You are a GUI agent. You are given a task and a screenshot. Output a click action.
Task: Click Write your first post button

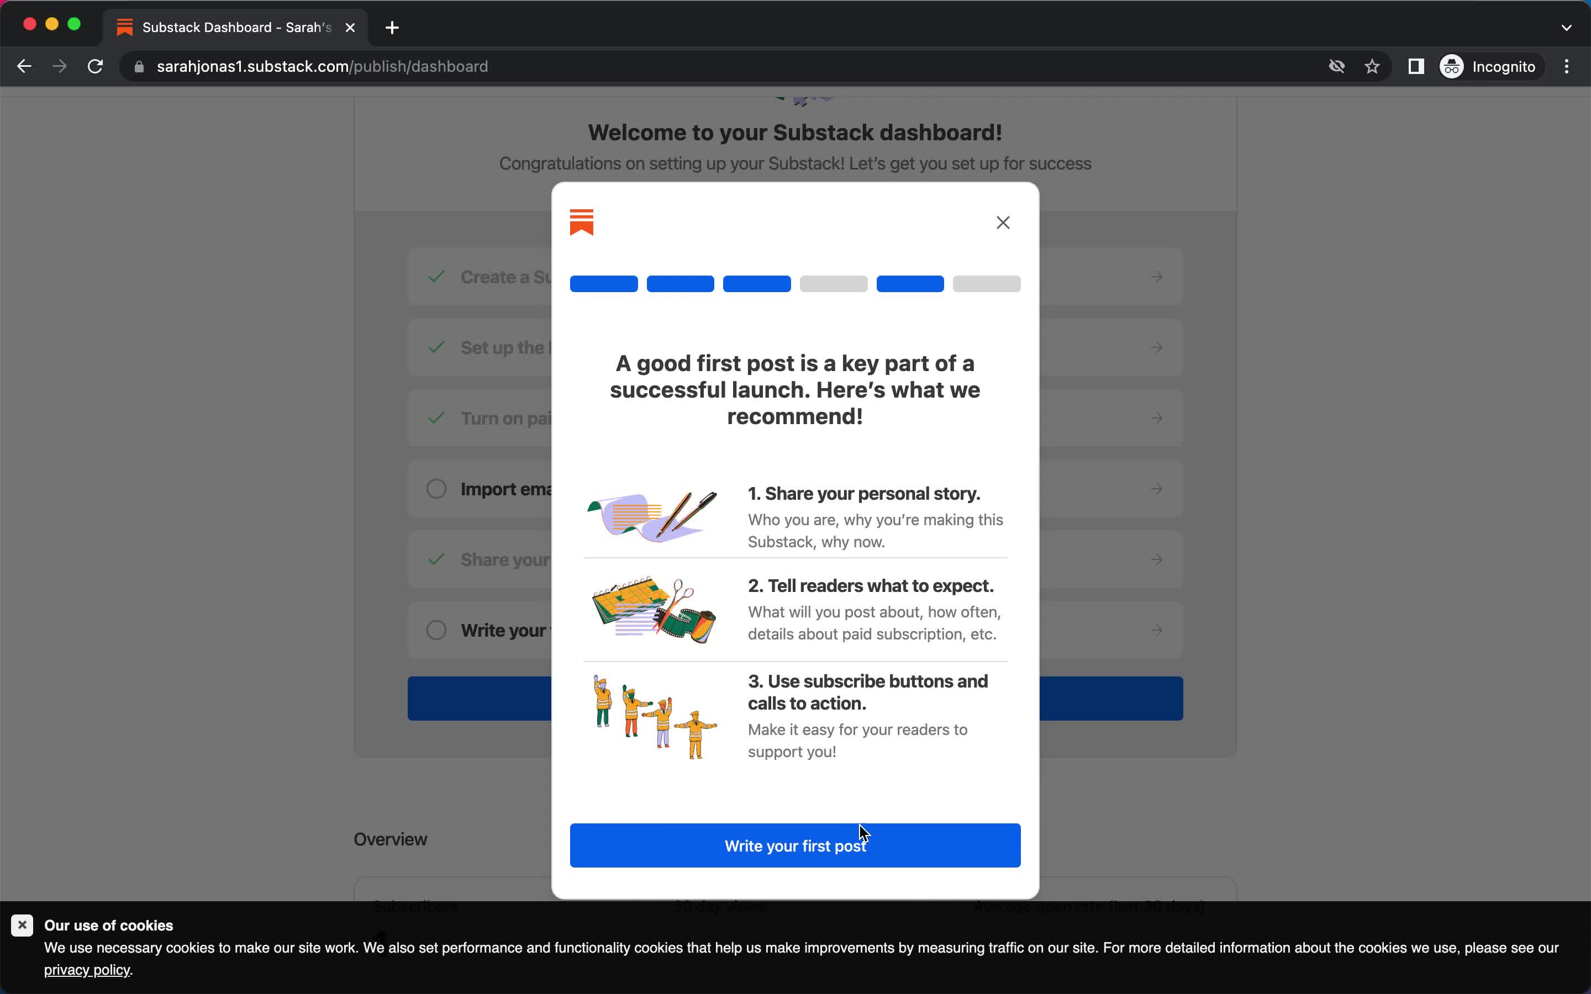pos(795,845)
